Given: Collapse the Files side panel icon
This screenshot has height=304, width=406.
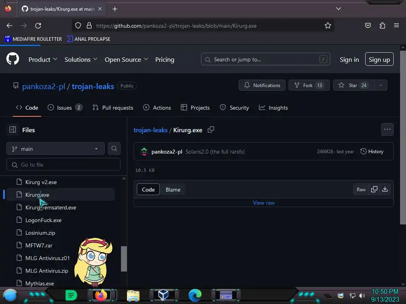Looking at the screenshot, I should (13, 129).
